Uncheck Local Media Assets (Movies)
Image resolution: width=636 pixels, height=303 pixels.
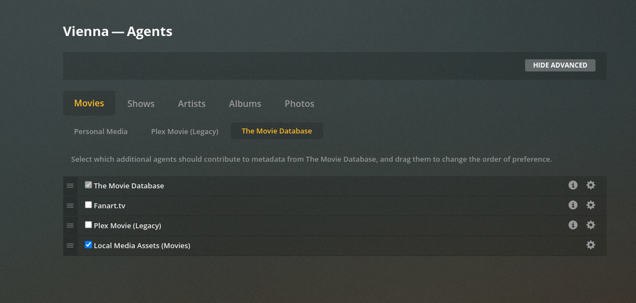pos(88,245)
